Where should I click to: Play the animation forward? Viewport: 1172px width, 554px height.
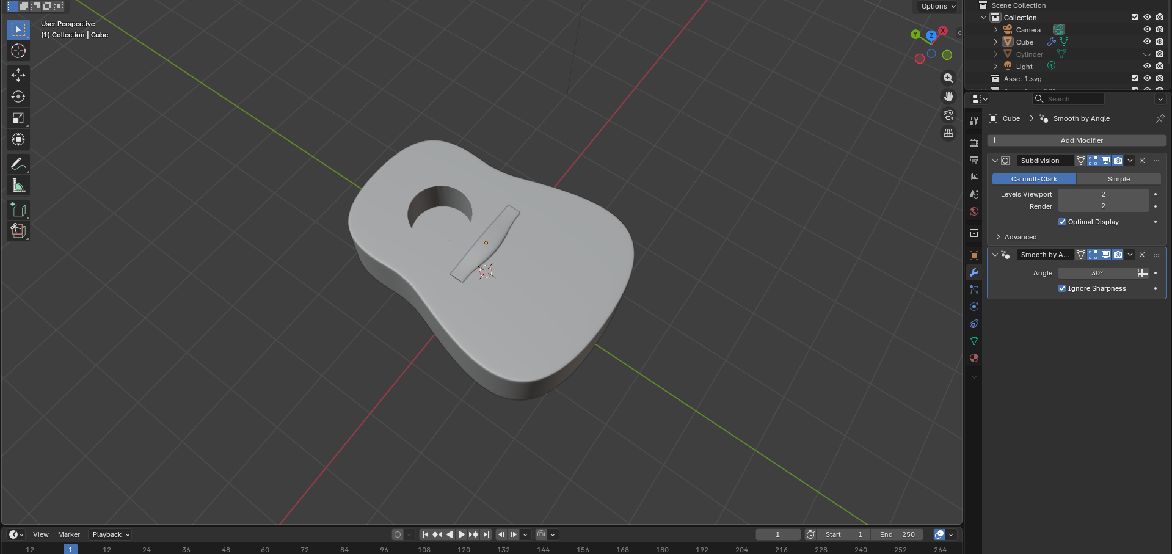(x=462, y=534)
